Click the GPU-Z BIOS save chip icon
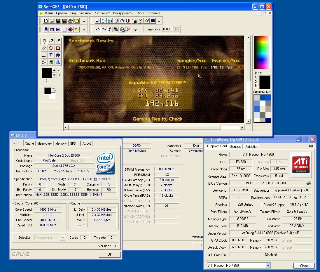320x272 pixels. pos(309,183)
